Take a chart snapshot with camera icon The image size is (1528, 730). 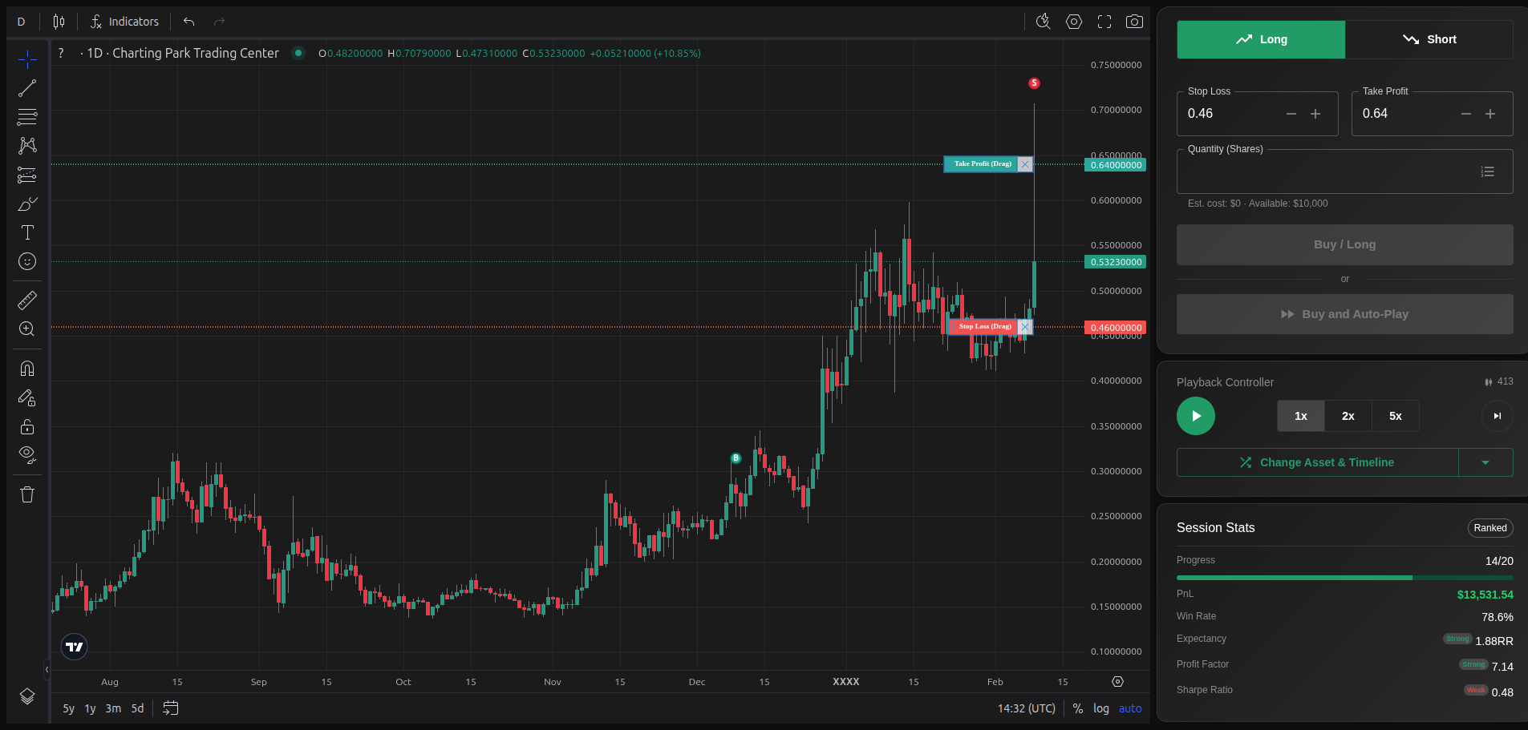tap(1134, 22)
